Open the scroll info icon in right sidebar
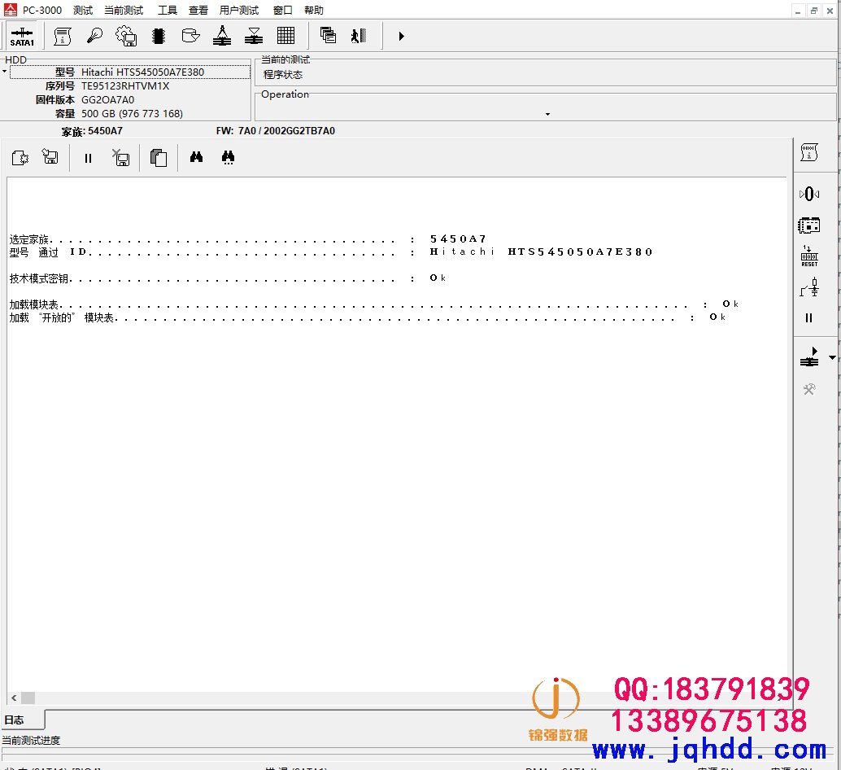841x770 pixels. pyautogui.click(x=808, y=152)
